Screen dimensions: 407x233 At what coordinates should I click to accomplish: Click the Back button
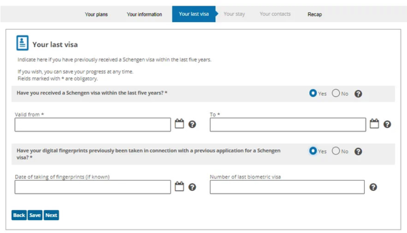[19, 215]
